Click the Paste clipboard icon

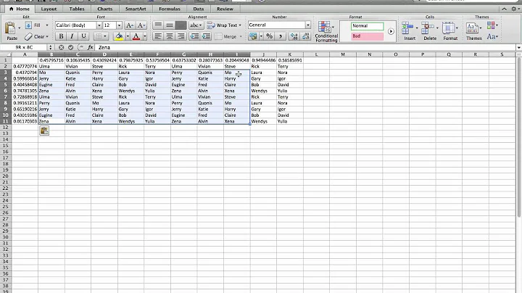click(x=10, y=29)
